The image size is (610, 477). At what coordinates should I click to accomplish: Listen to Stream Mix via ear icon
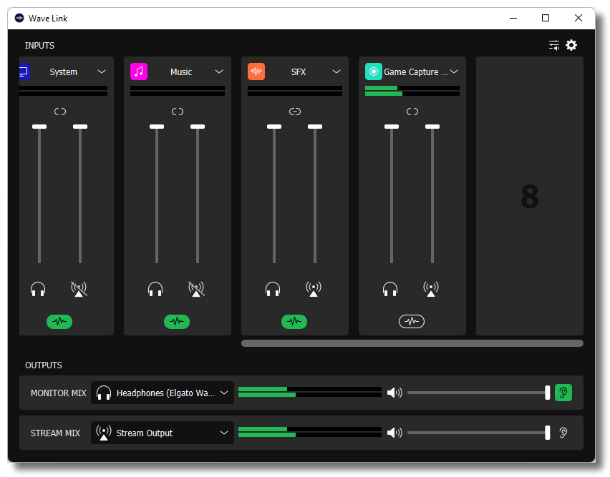pos(563,433)
